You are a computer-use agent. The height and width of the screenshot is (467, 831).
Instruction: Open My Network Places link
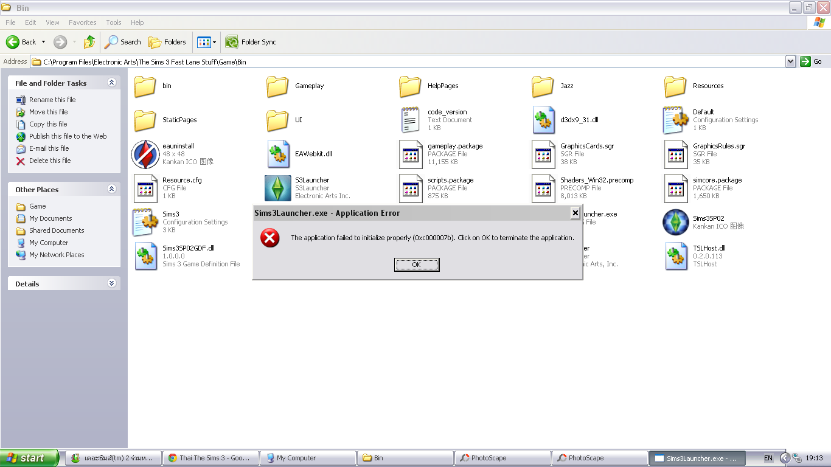click(x=57, y=255)
